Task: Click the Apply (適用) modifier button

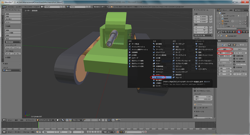Action: pyautogui.click(x=225, y=49)
